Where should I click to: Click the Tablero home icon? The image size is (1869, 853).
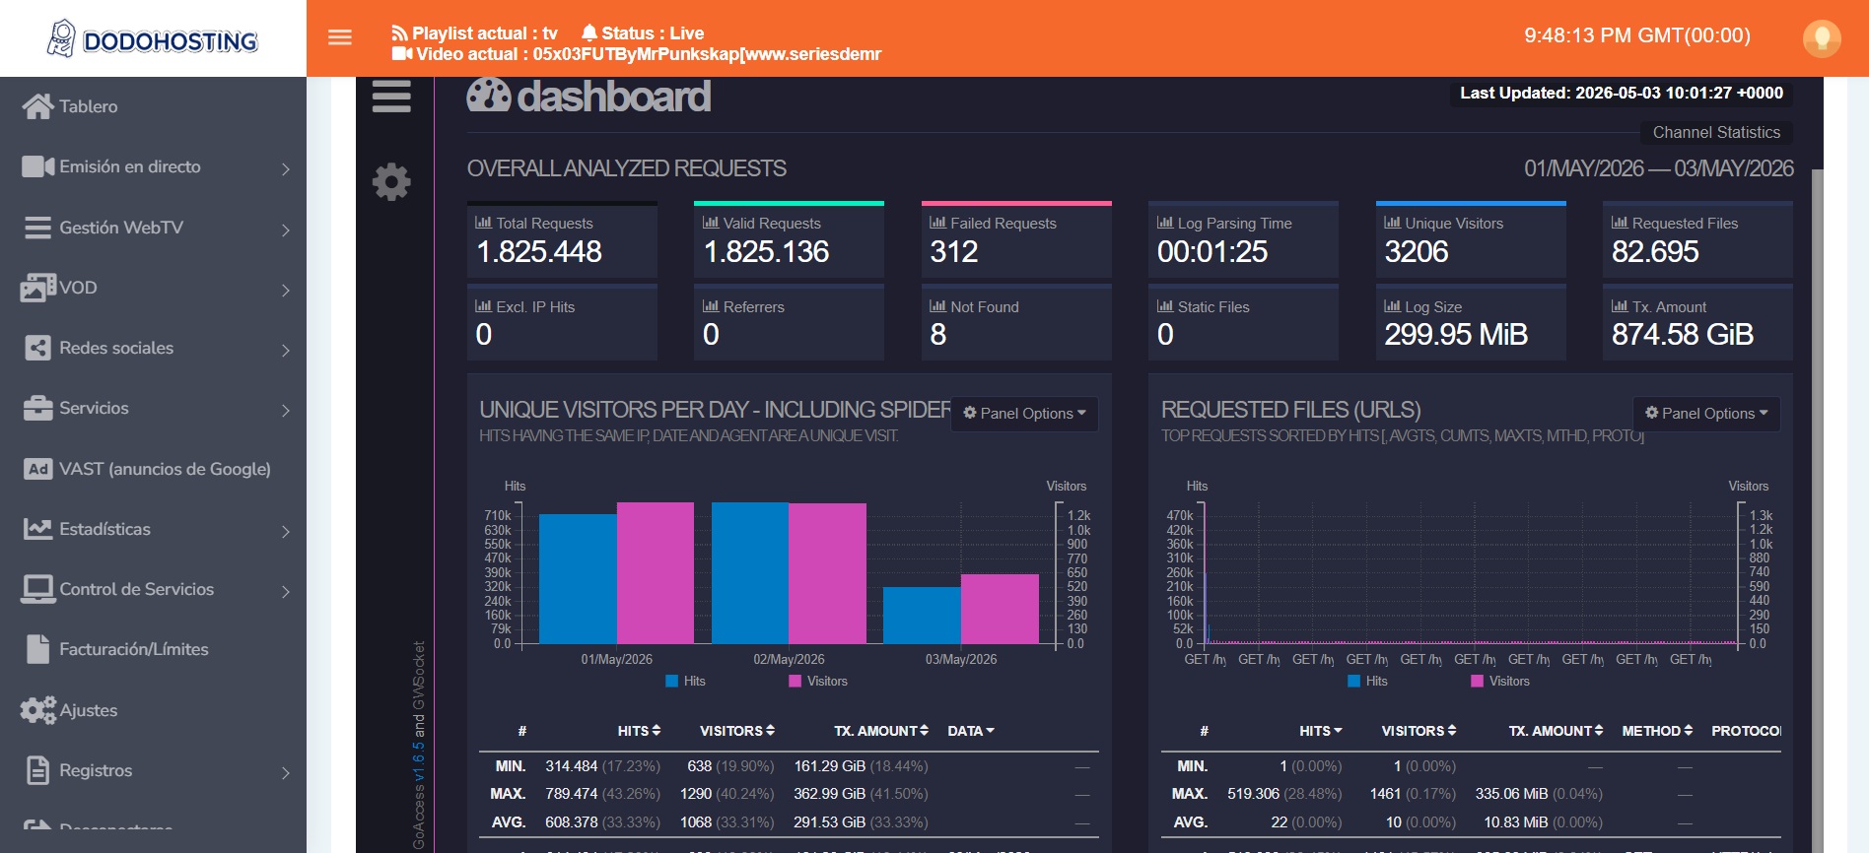(37, 106)
